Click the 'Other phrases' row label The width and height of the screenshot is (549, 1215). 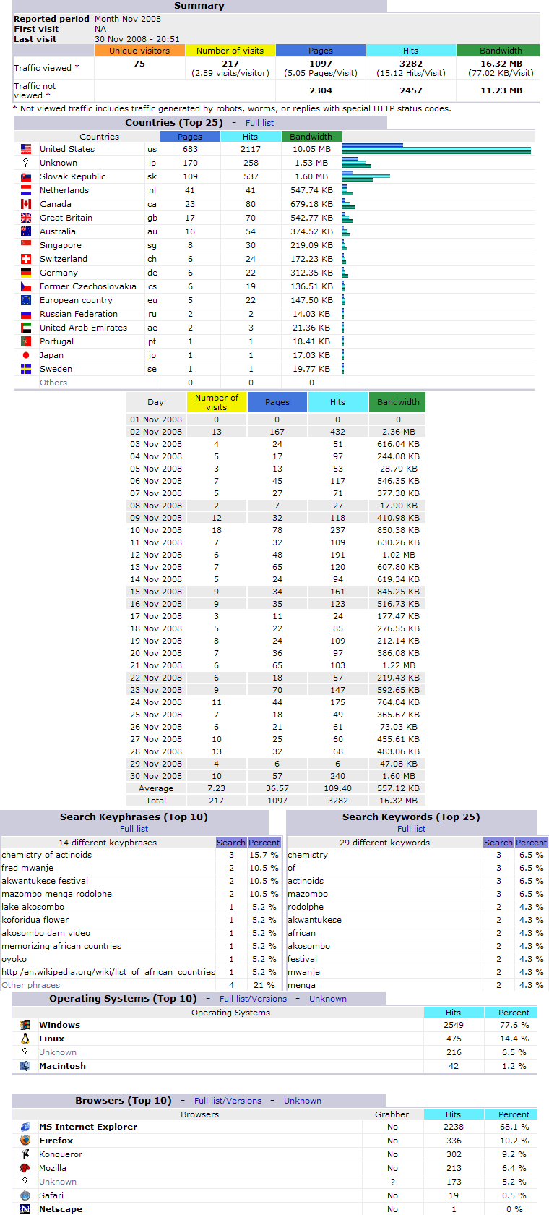pos(31,985)
